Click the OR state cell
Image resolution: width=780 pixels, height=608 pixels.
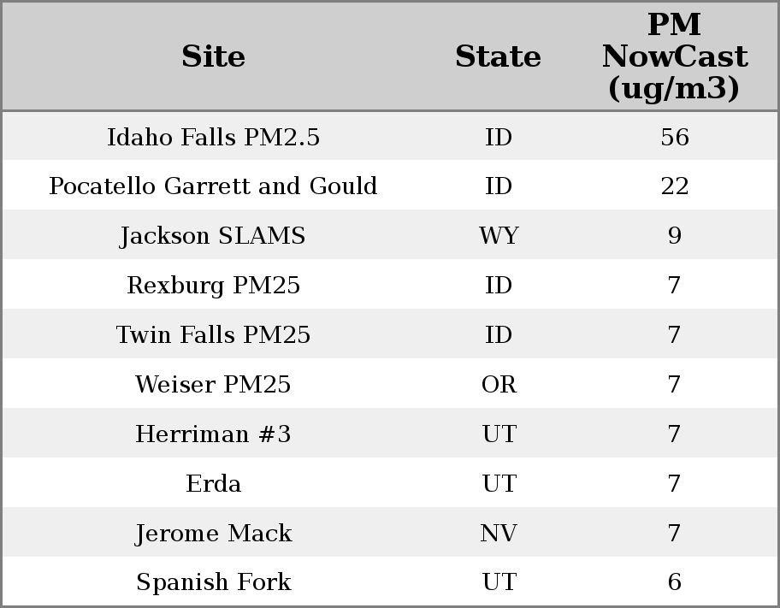click(x=499, y=385)
